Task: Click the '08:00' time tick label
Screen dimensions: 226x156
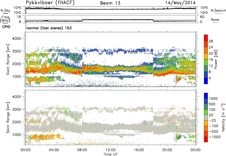Action: coord(82,150)
